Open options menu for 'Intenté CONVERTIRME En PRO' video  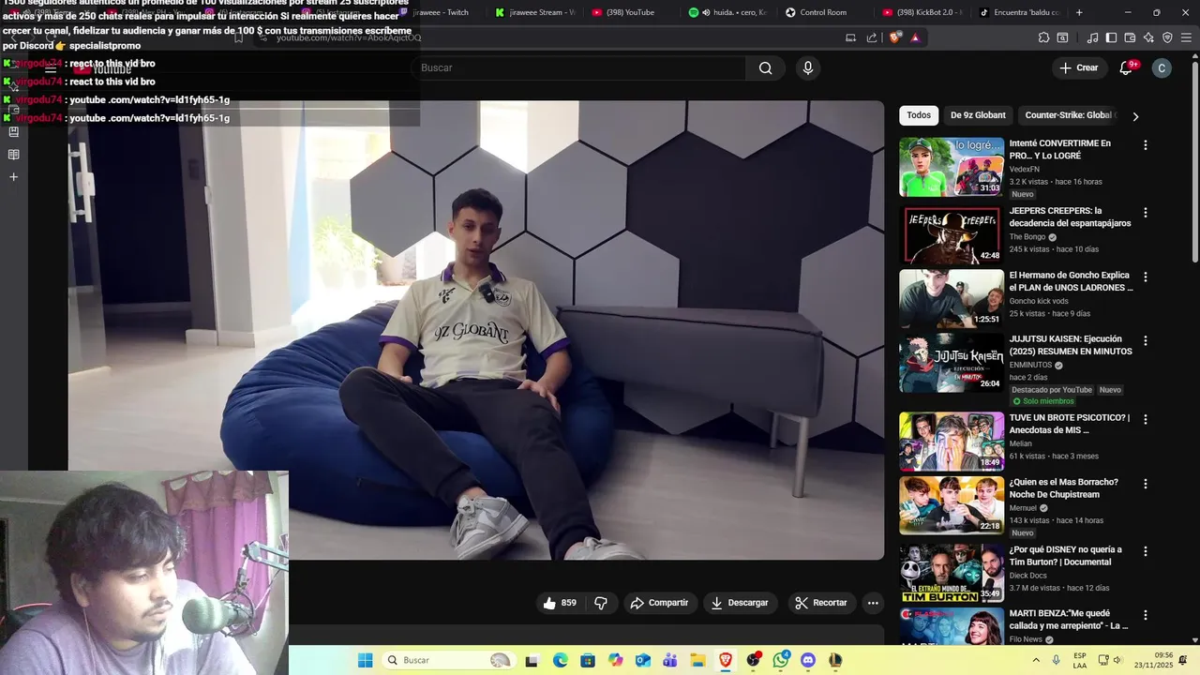pyautogui.click(x=1145, y=145)
